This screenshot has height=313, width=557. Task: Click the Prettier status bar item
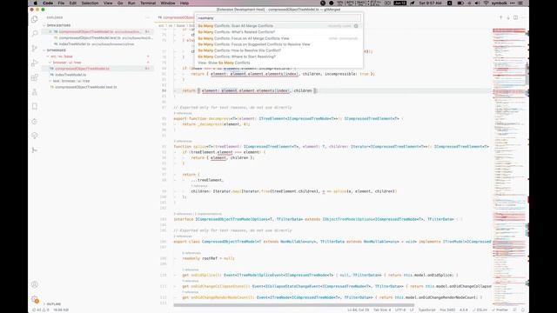pyautogui.click(x=500, y=310)
